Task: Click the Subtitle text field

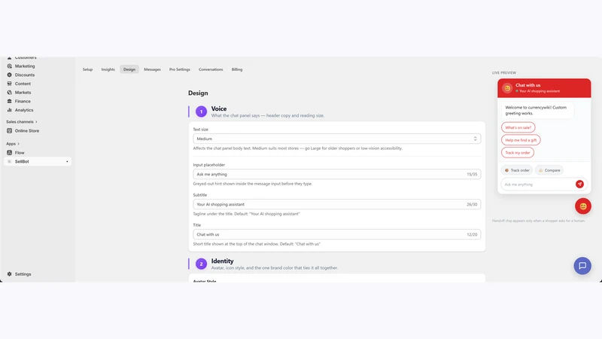Action: tap(336, 204)
